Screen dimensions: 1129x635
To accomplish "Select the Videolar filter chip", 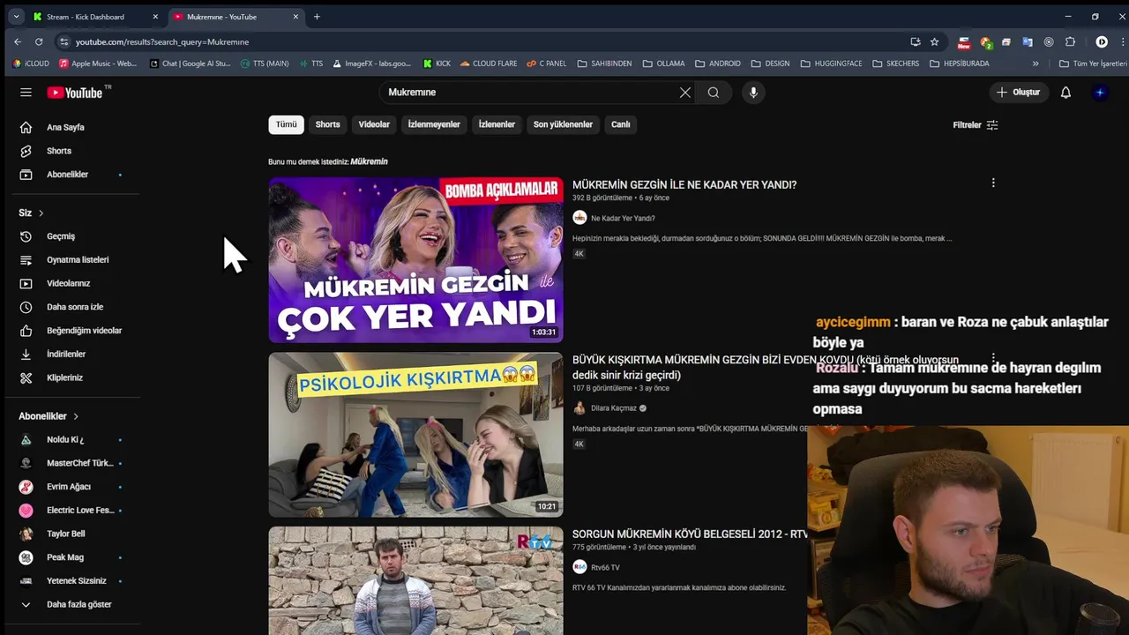I will [374, 124].
